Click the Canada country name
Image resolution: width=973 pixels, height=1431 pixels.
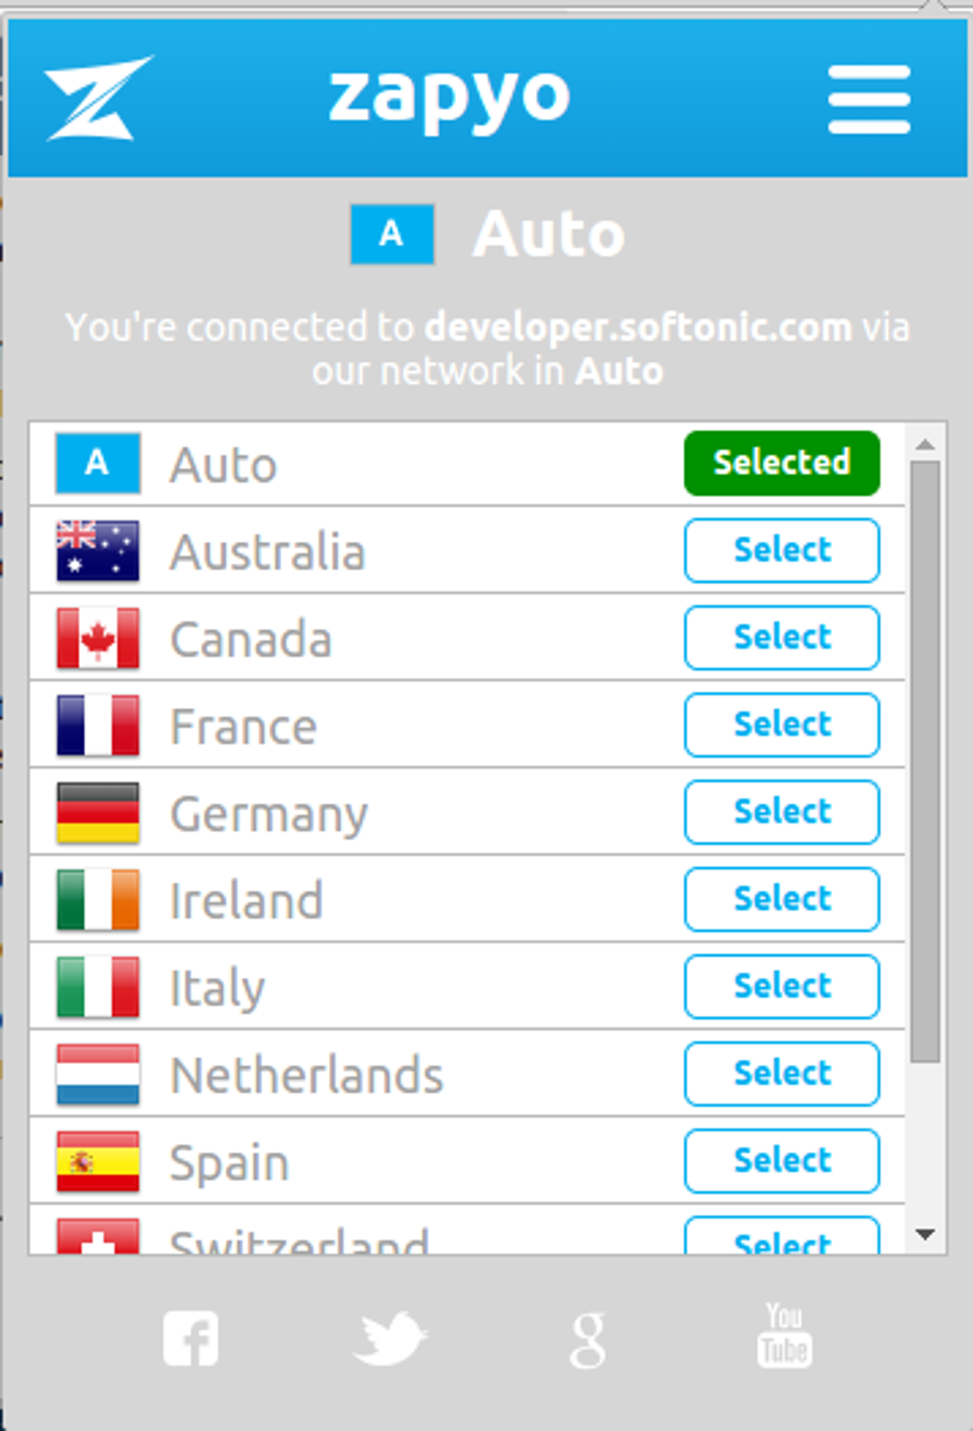click(x=251, y=639)
